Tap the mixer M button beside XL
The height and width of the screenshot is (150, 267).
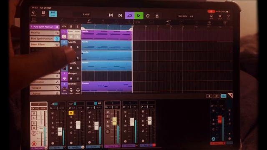click(x=216, y=96)
